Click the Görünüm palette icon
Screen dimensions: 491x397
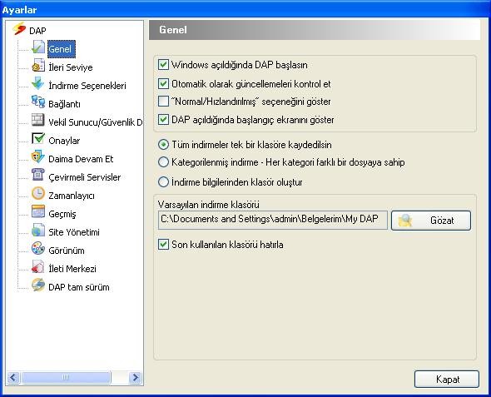click(x=38, y=248)
